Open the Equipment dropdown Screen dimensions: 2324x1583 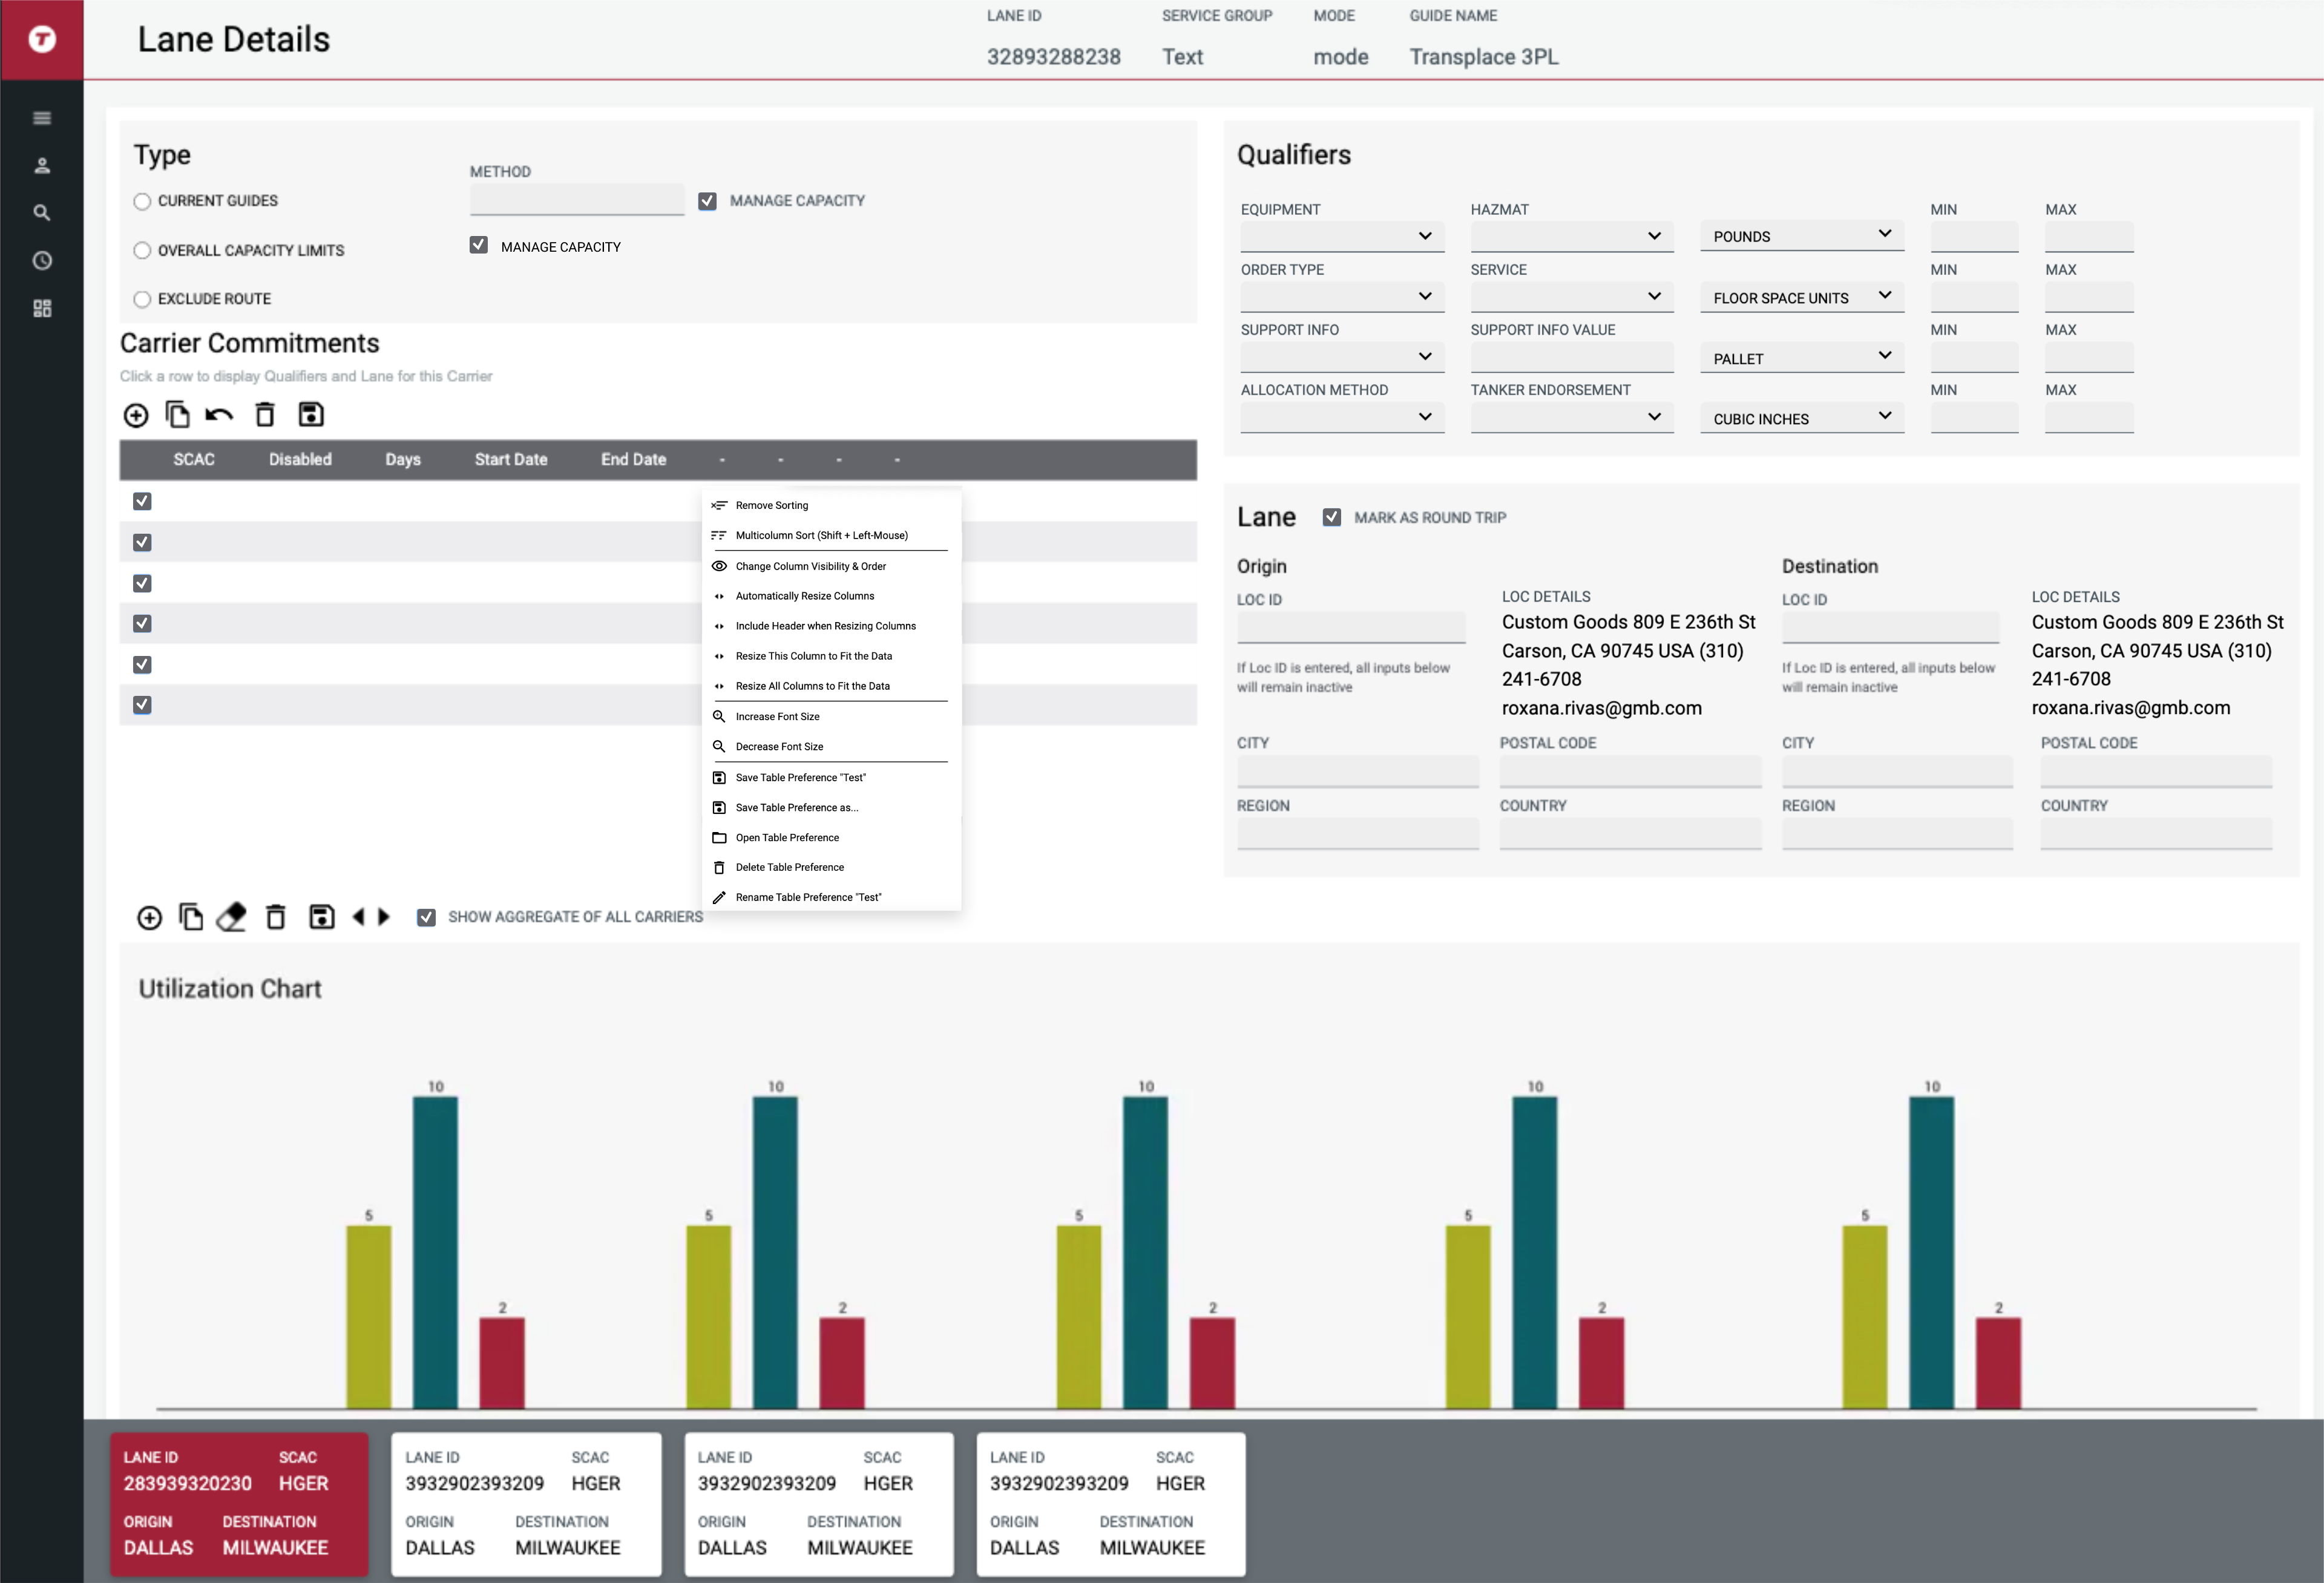click(1342, 236)
